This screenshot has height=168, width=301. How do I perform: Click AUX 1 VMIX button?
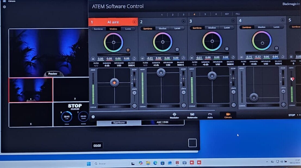[x=162, y=122]
